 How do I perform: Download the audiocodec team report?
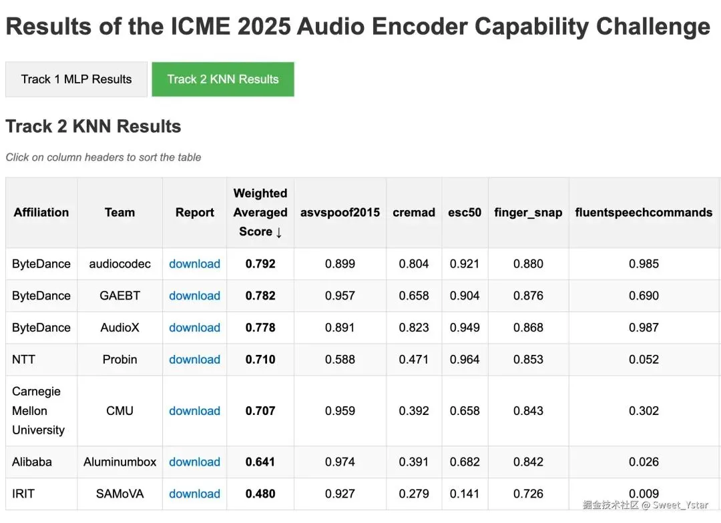(194, 264)
